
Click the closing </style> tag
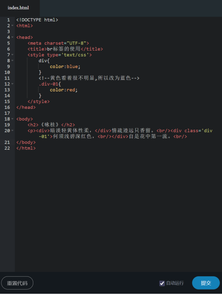point(39,101)
